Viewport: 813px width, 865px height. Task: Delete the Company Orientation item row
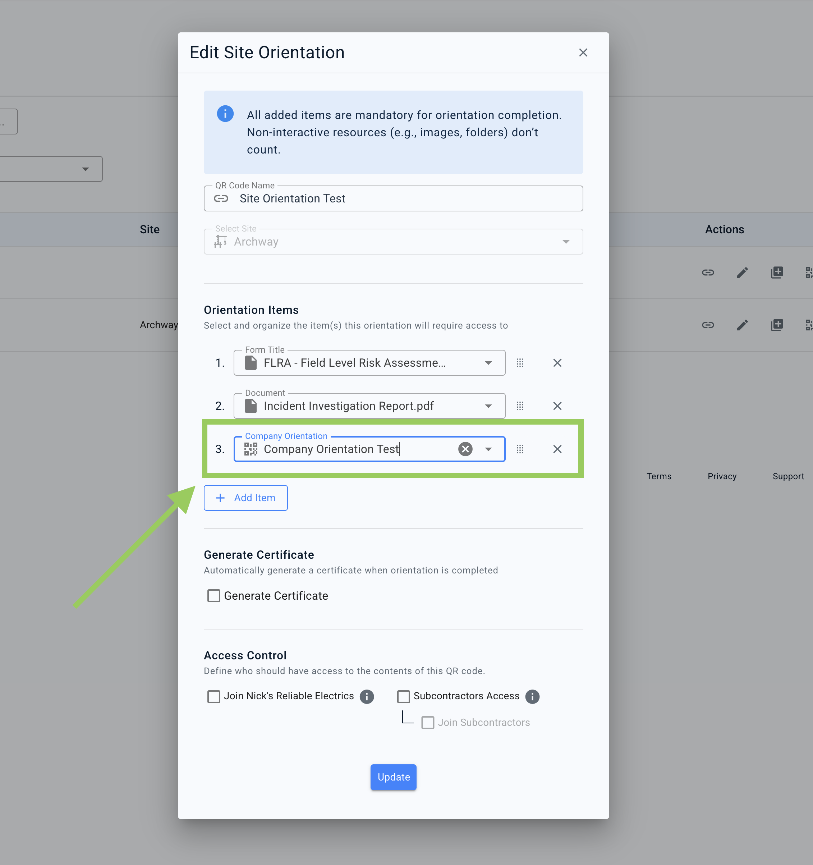pos(557,449)
